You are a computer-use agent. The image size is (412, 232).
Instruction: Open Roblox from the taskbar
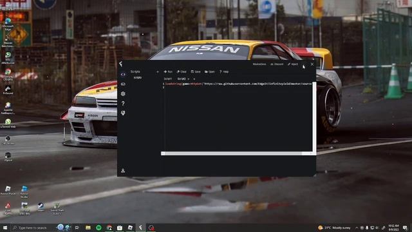click(130, 227)
